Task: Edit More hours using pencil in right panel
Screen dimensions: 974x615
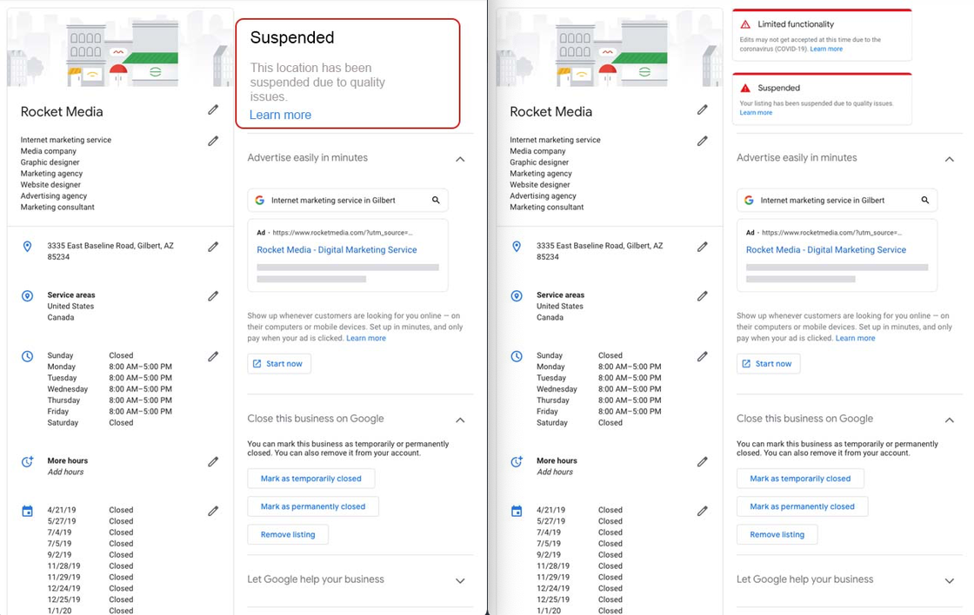Action: pyautogui.click(x=702, y=462)
